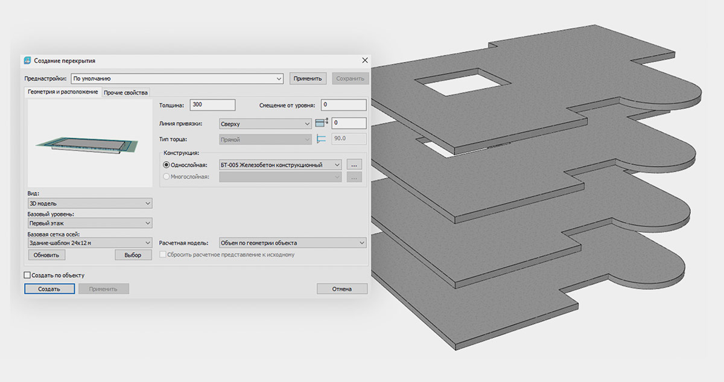The height and width of the screenshot is (382, 724).
Task: Open the Расчетная модель dropdown
Action: 293,243
